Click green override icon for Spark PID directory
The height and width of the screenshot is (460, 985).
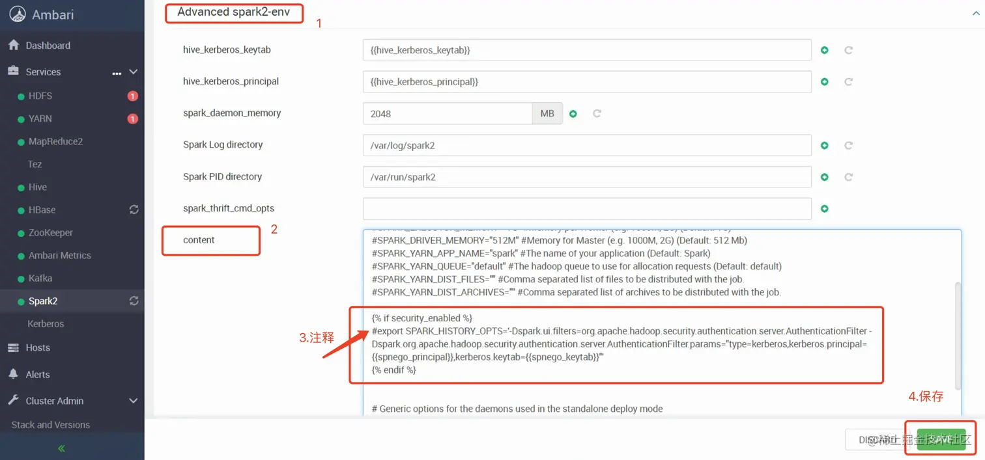tap(825, 177)
